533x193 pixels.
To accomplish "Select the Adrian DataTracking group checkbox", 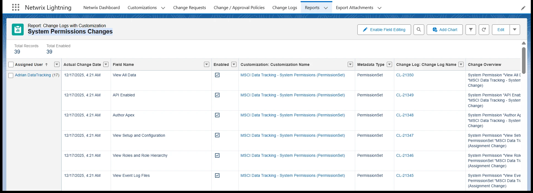I will pyautogui.click(x=11, y=75).
